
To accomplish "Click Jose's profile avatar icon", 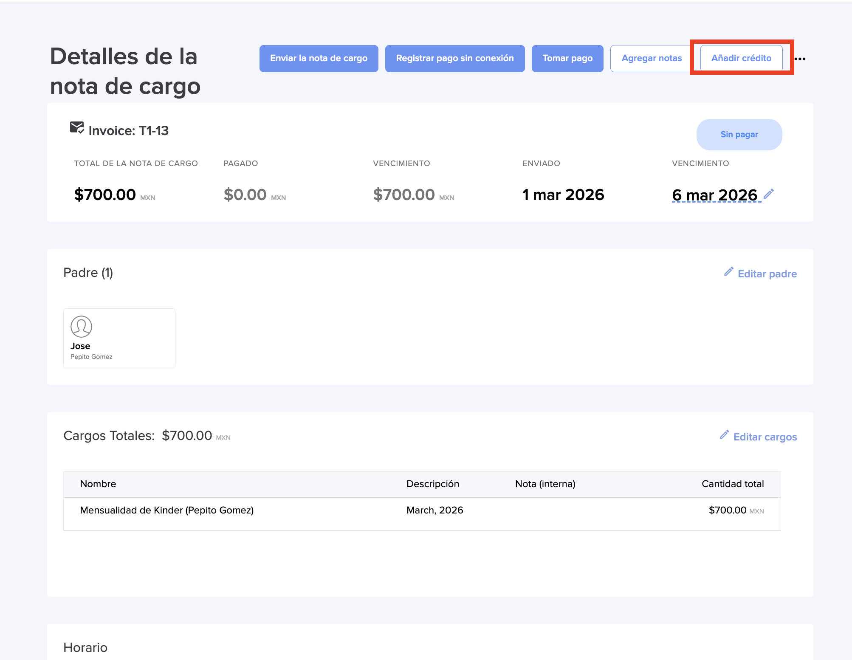I will (81, 327).
